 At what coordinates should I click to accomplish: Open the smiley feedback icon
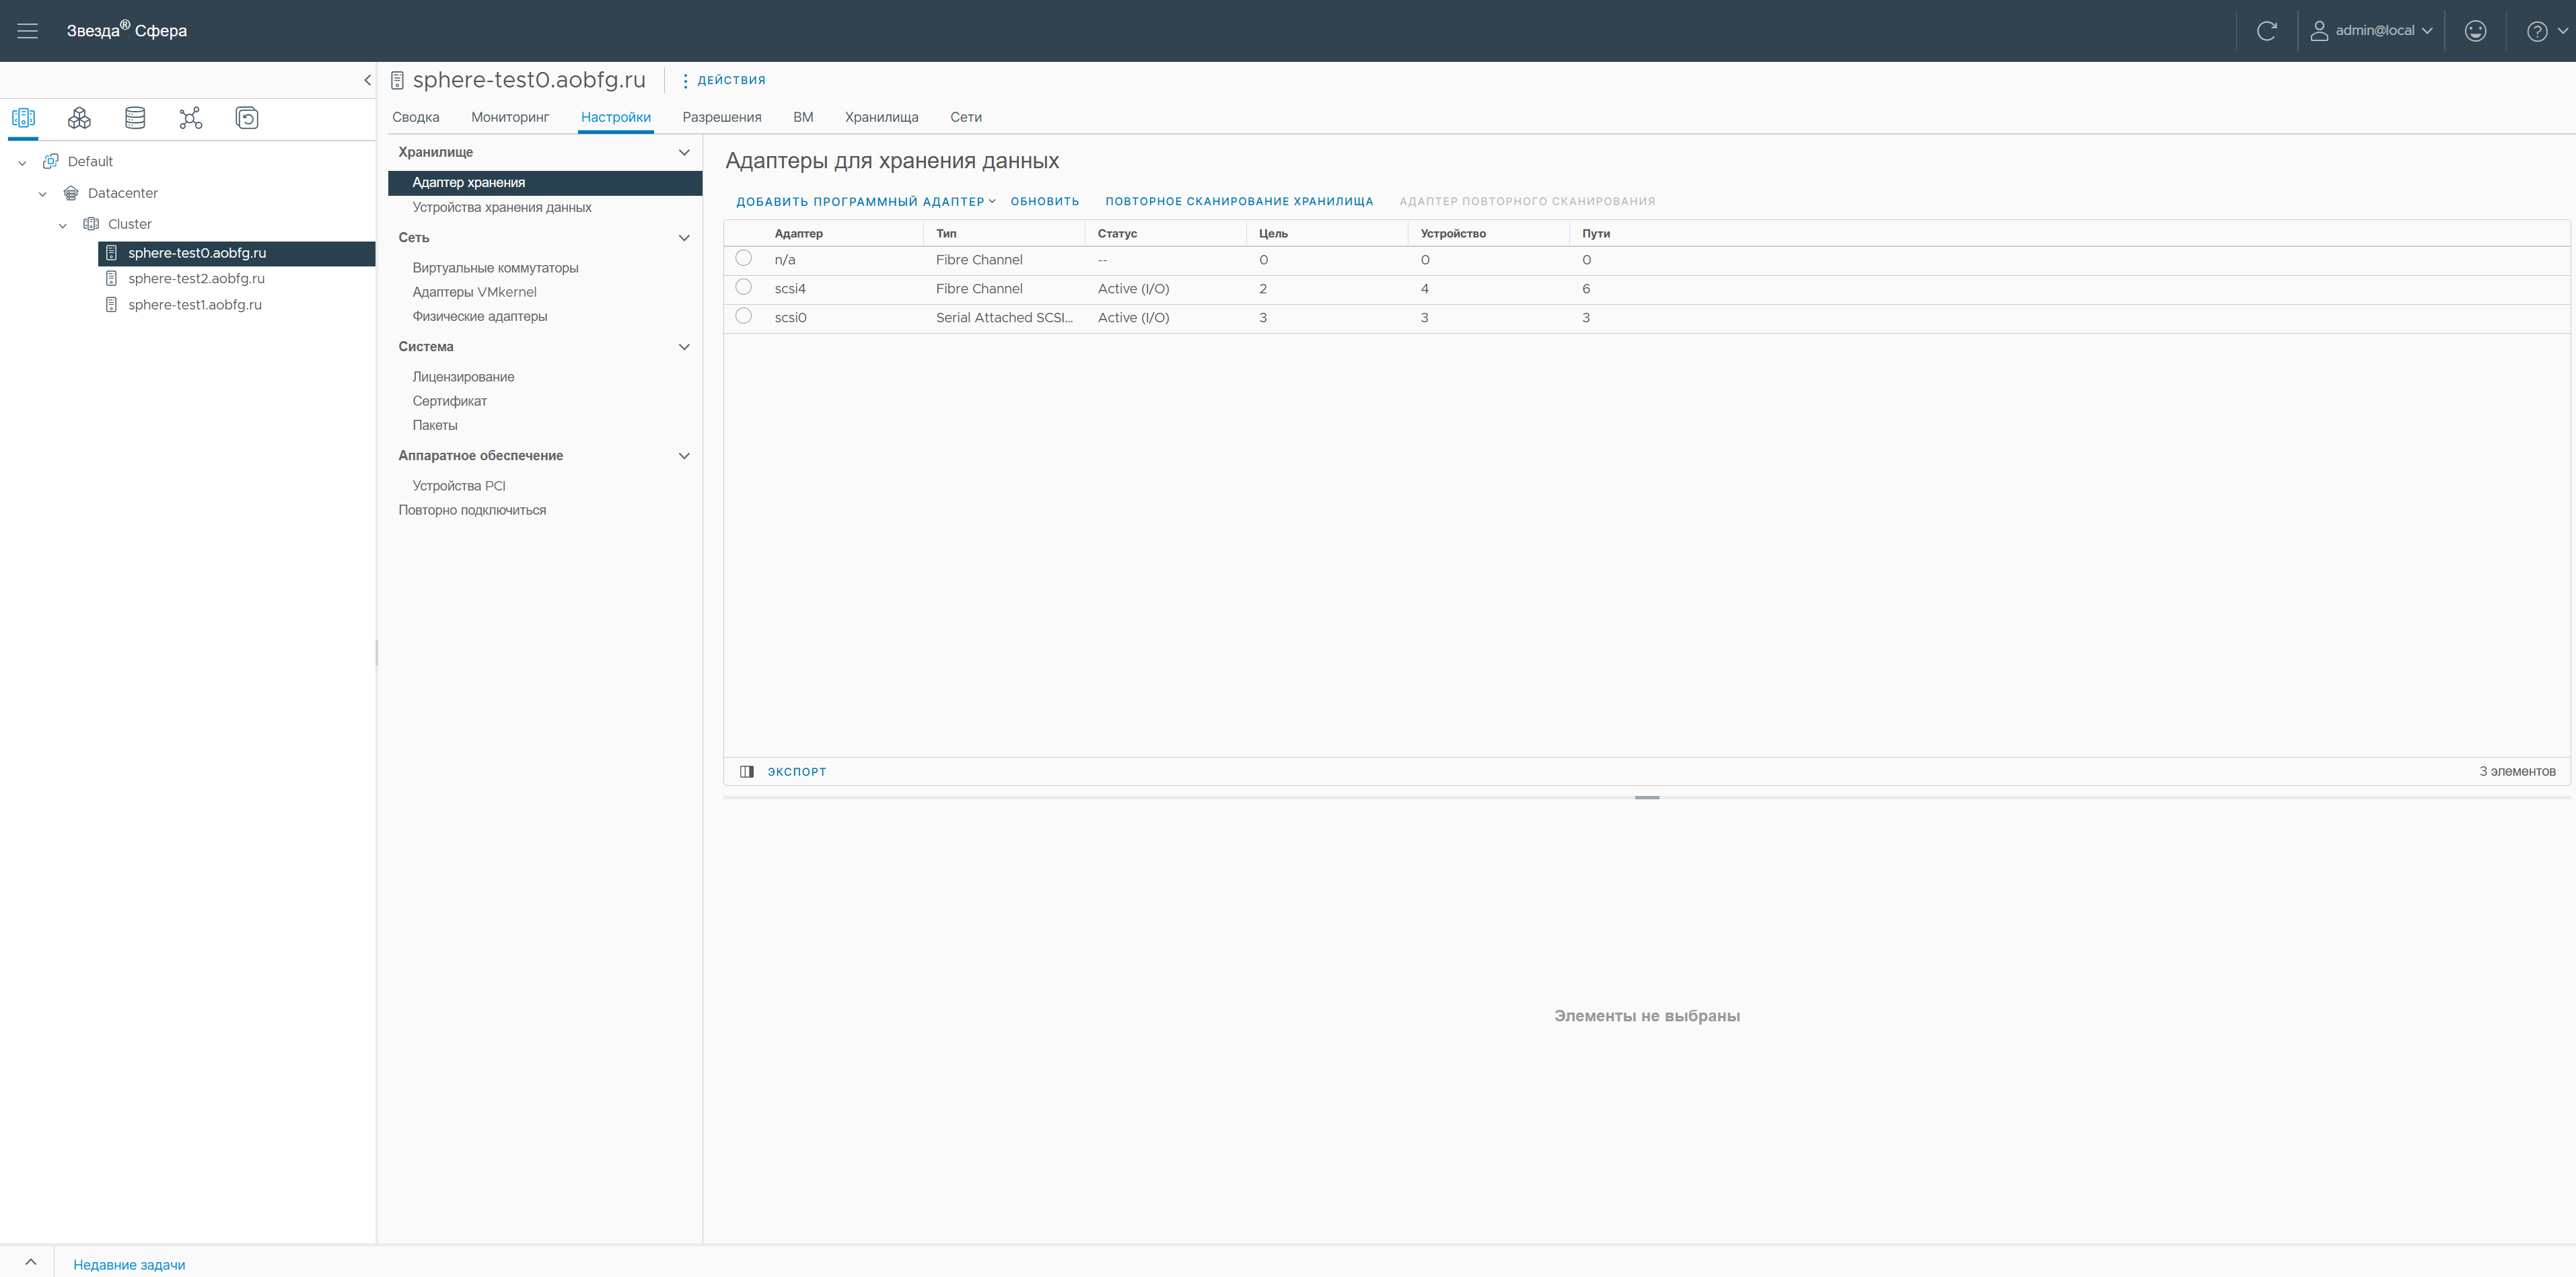point(2475,31)
